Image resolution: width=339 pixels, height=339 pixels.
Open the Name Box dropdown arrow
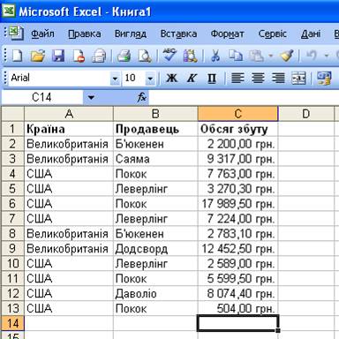(91, 97)
